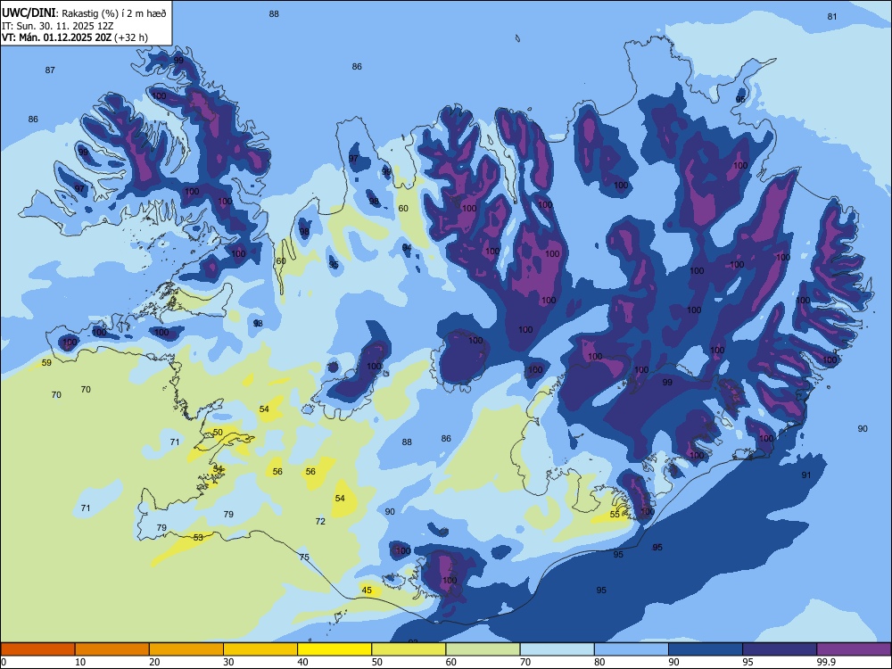Viewport: 892px width, 669px height.
Task: Click the amber 30–40 legend swatch
Action: coord(260,649)
